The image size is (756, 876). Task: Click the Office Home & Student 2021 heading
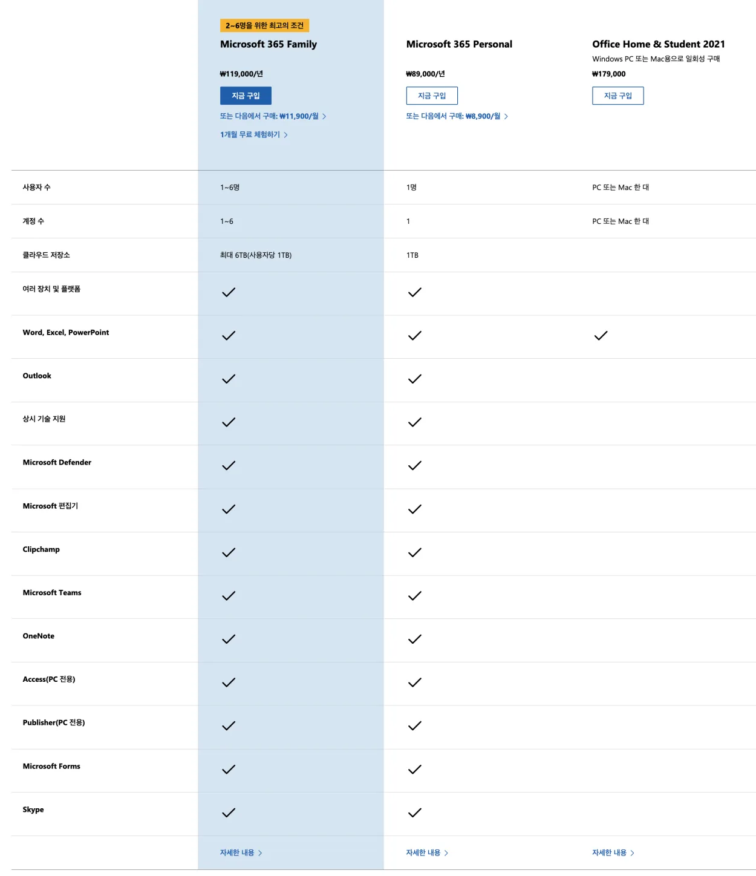[659, 44]
